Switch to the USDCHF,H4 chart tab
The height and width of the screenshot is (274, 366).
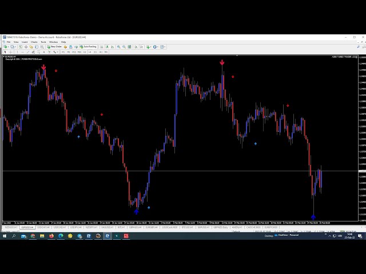43,227
